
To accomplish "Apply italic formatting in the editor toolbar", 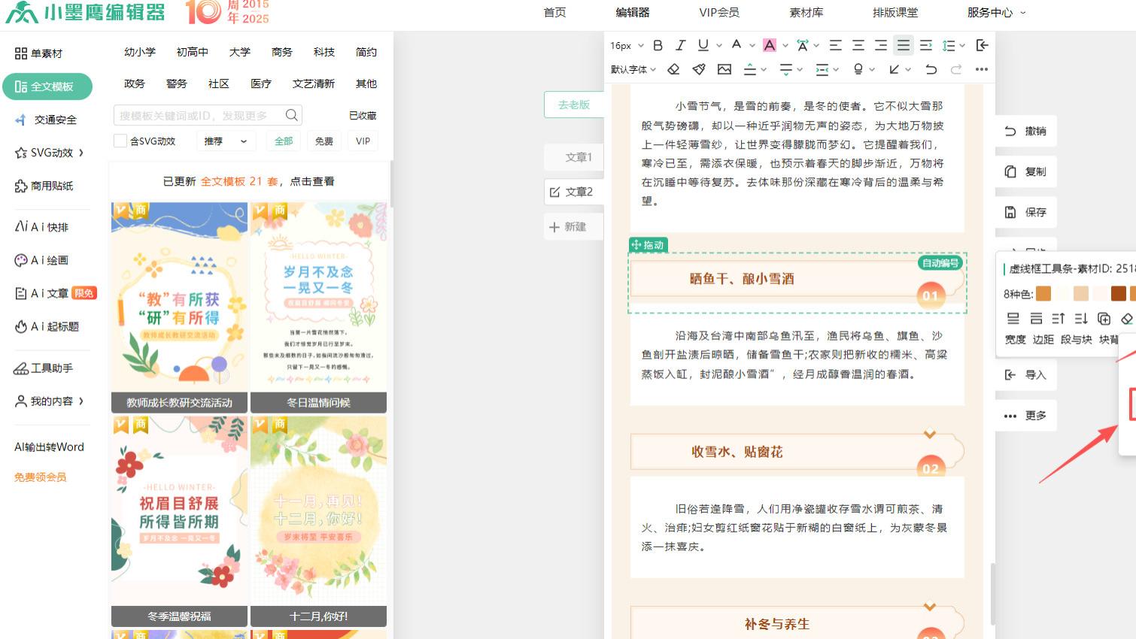I will pos(680,45).
